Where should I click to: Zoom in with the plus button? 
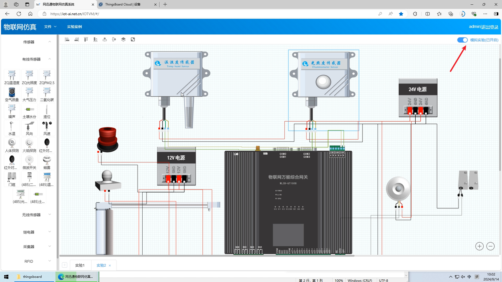[479, 246]
